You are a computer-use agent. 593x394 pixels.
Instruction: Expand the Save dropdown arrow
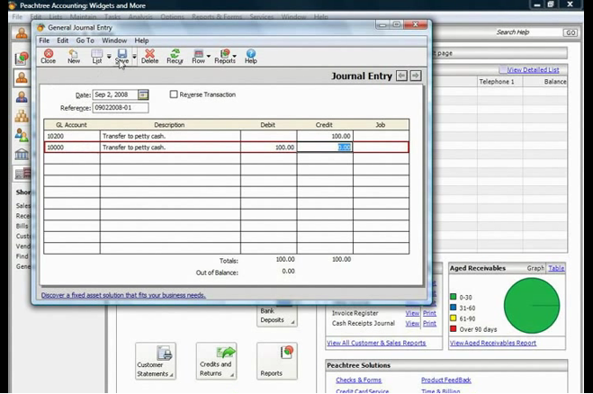[x=134, y=56]
